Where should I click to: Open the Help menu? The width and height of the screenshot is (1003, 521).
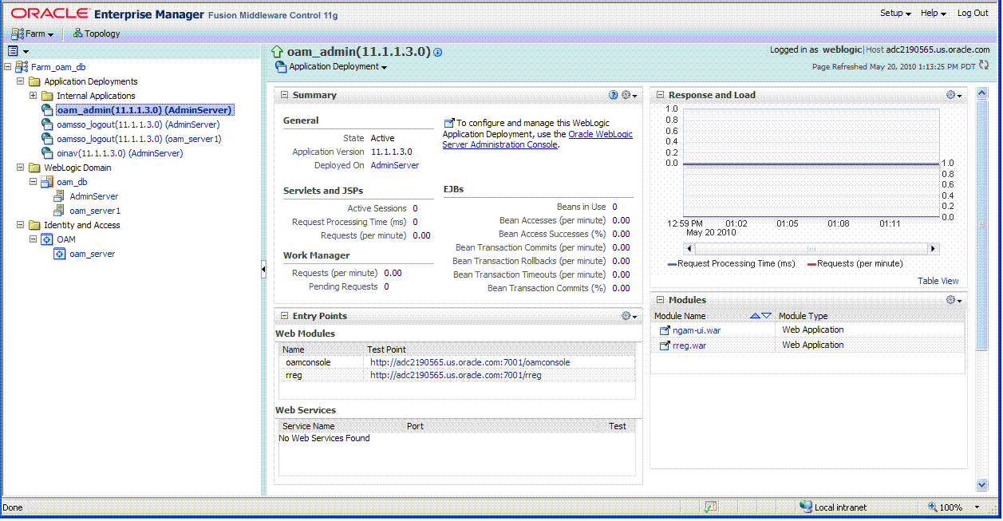tap(933, 13)
